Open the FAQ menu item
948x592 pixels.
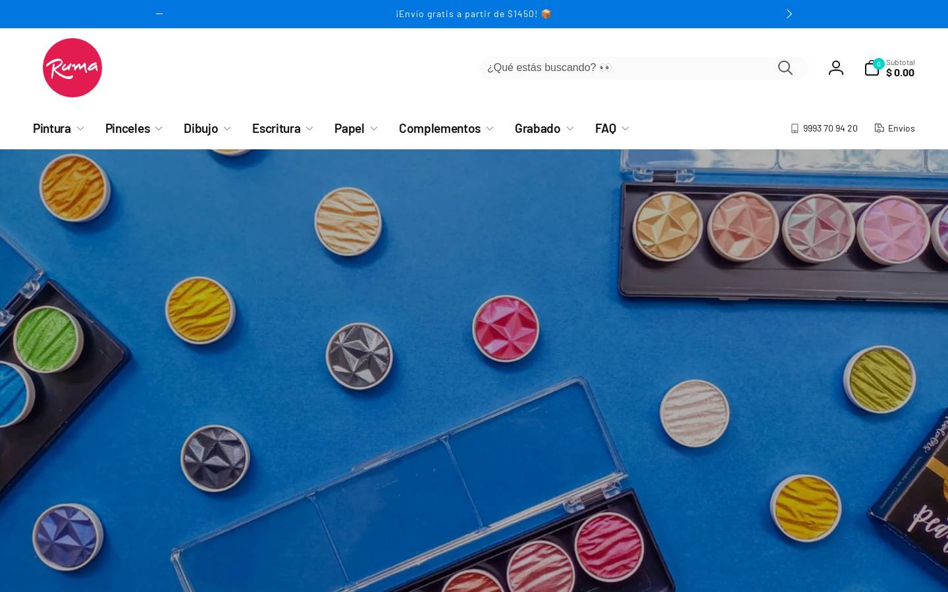606,128
